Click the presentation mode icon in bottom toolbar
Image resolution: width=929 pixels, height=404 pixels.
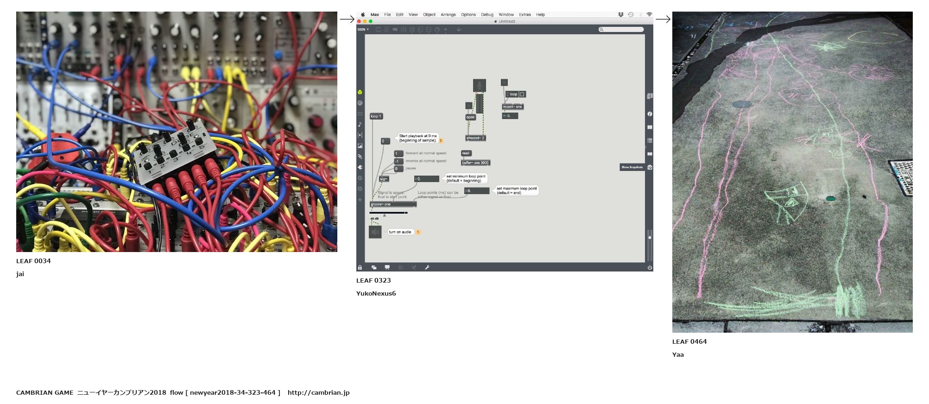(387, 267)
